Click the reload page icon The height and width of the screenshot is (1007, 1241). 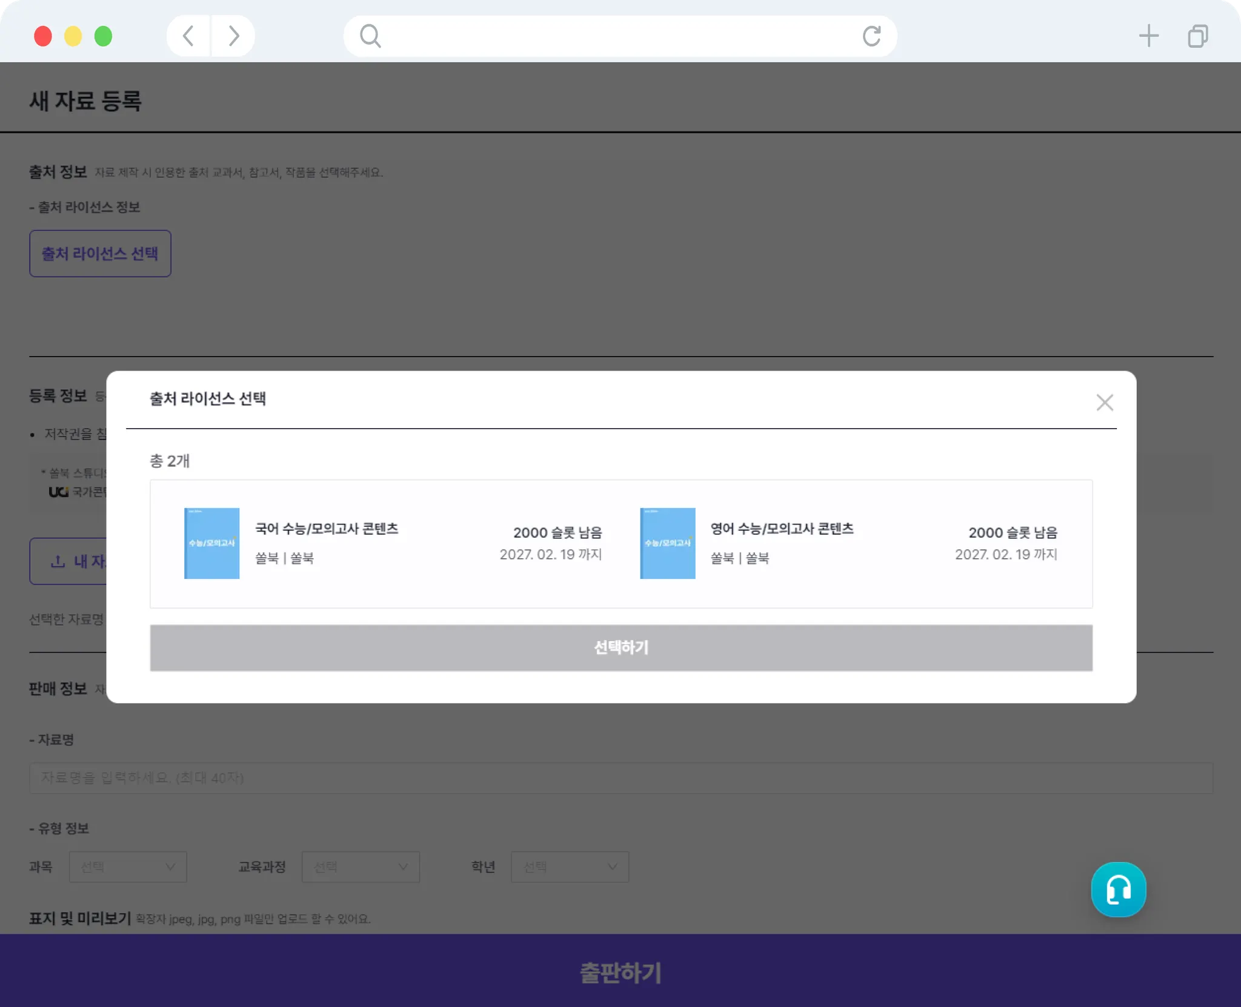click(871, 36)
